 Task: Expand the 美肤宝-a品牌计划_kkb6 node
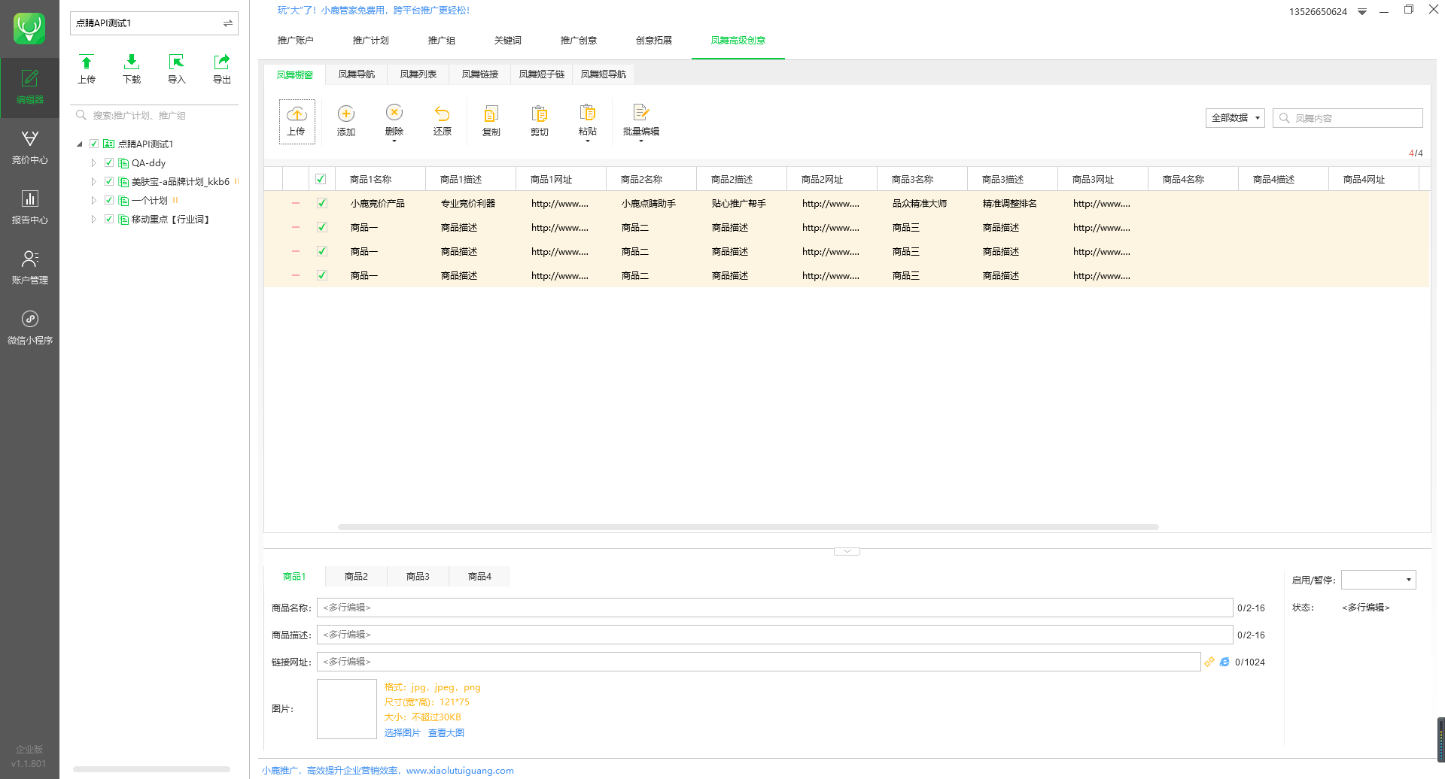pos(93,181)
